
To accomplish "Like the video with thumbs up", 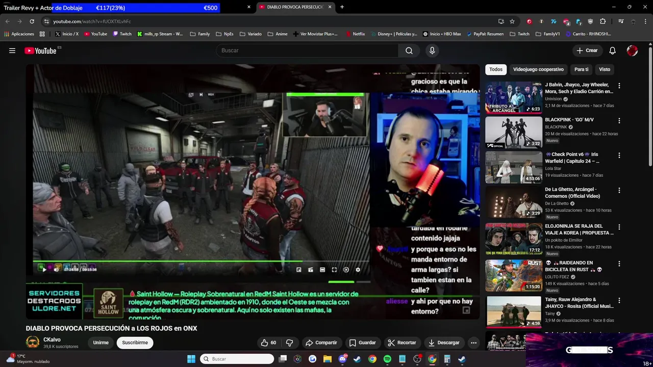I will [x=268, y=343].
